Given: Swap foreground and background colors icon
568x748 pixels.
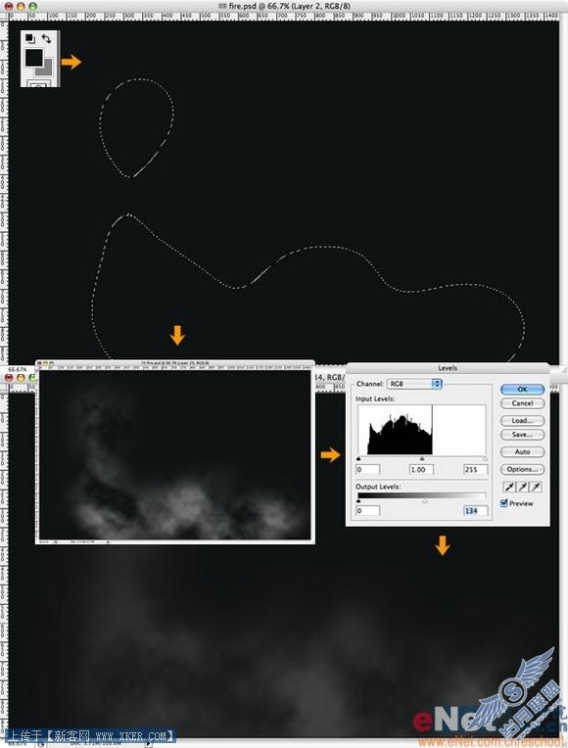Looking at the screenshot, I should point(46,38).
